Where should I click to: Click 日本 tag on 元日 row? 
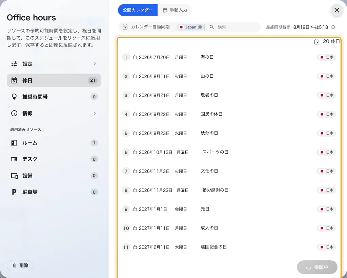click(x=326, y=209)
